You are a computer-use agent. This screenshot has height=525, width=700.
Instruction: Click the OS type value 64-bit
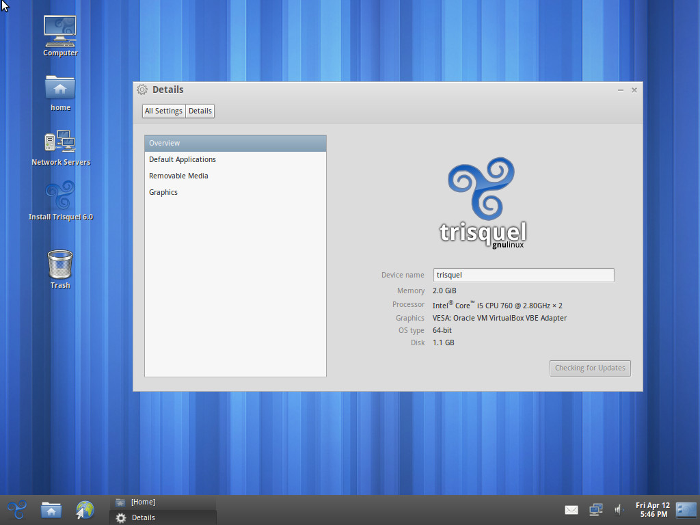(442, 330)
